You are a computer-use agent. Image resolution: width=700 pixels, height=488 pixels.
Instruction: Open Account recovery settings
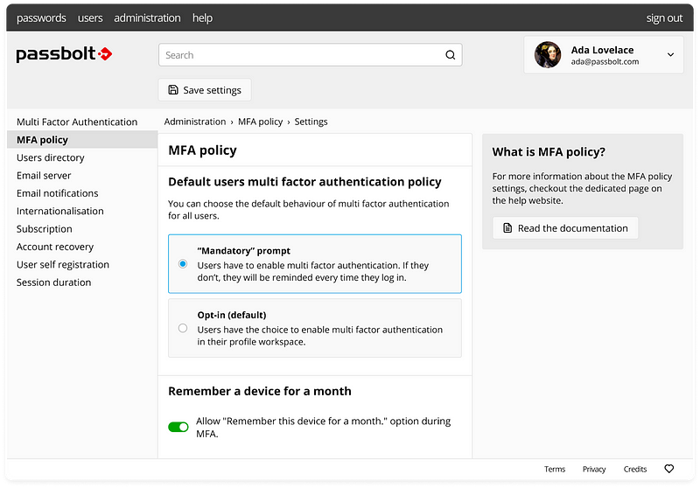coord(55,247)
